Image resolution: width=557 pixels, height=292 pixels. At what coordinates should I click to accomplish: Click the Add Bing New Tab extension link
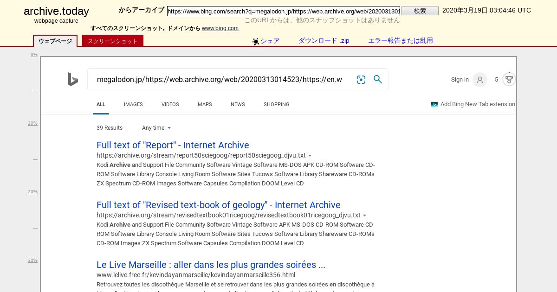pyautogui.click(x=478, y=104)
